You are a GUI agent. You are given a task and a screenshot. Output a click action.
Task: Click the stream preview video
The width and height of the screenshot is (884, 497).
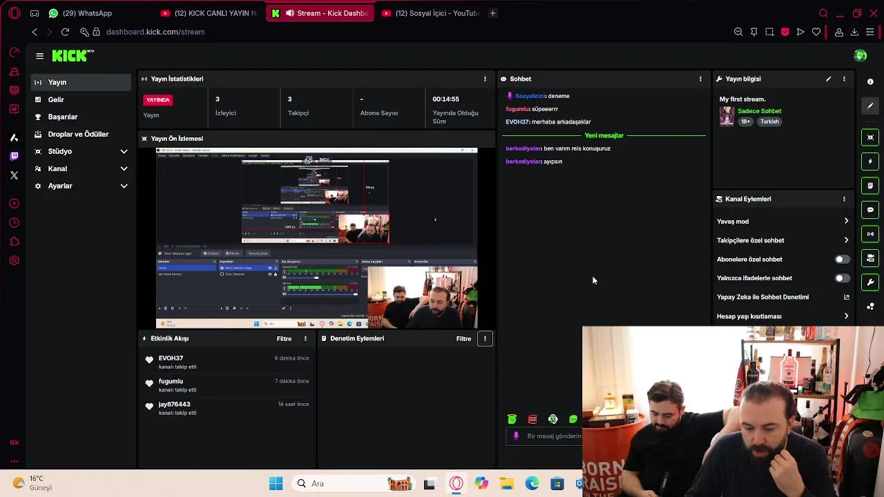[x=316, y=237]
